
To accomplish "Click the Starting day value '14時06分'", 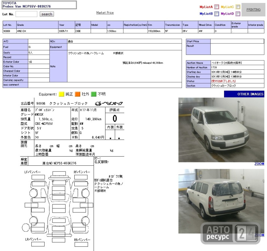I will [236, 72].
